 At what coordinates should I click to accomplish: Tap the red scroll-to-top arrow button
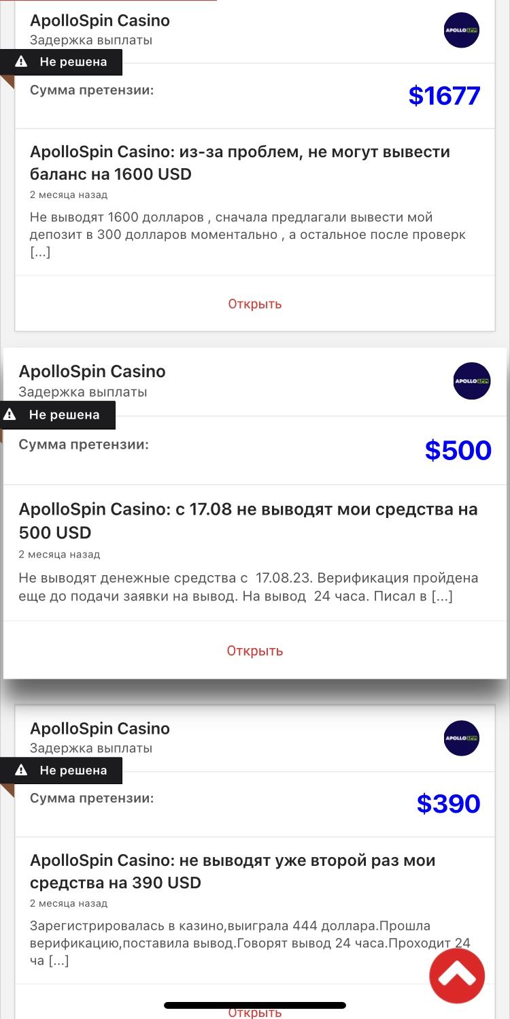[x=457, y=976]
